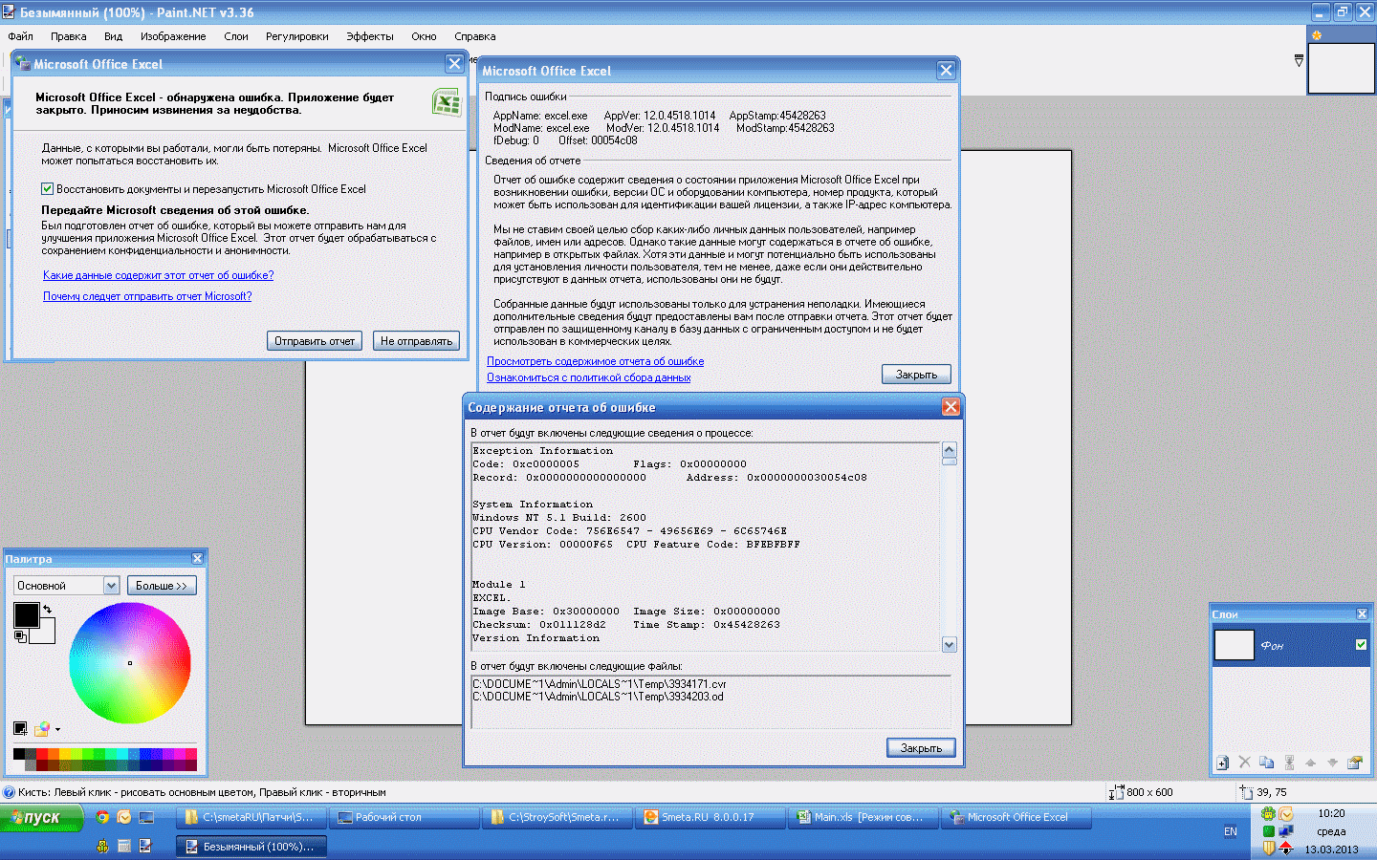Switch to Рабочий стол taskbar button

tap(403, 817)
